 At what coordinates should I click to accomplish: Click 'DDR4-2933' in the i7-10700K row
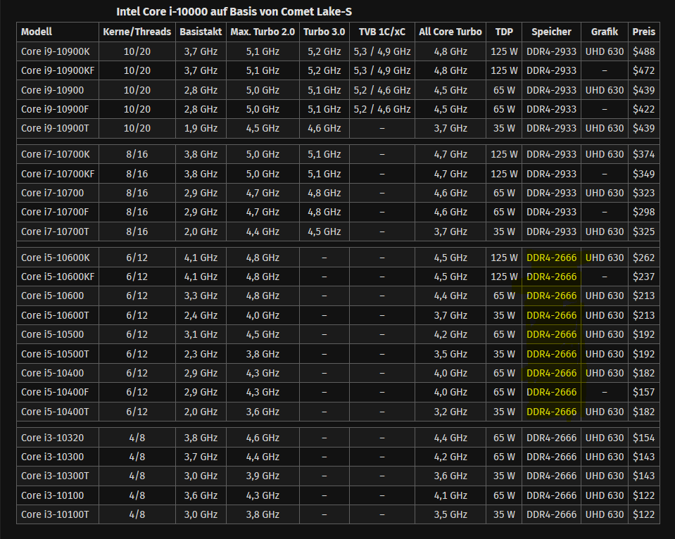coord(551,154)
